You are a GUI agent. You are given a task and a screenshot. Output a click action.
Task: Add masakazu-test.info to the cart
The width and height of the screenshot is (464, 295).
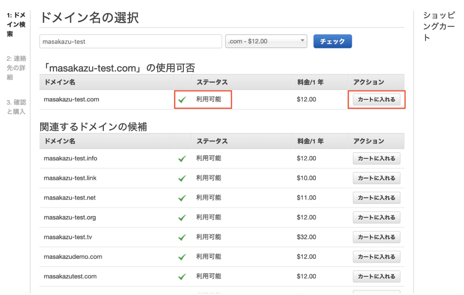pyautogui.click(x=376, y=159)
